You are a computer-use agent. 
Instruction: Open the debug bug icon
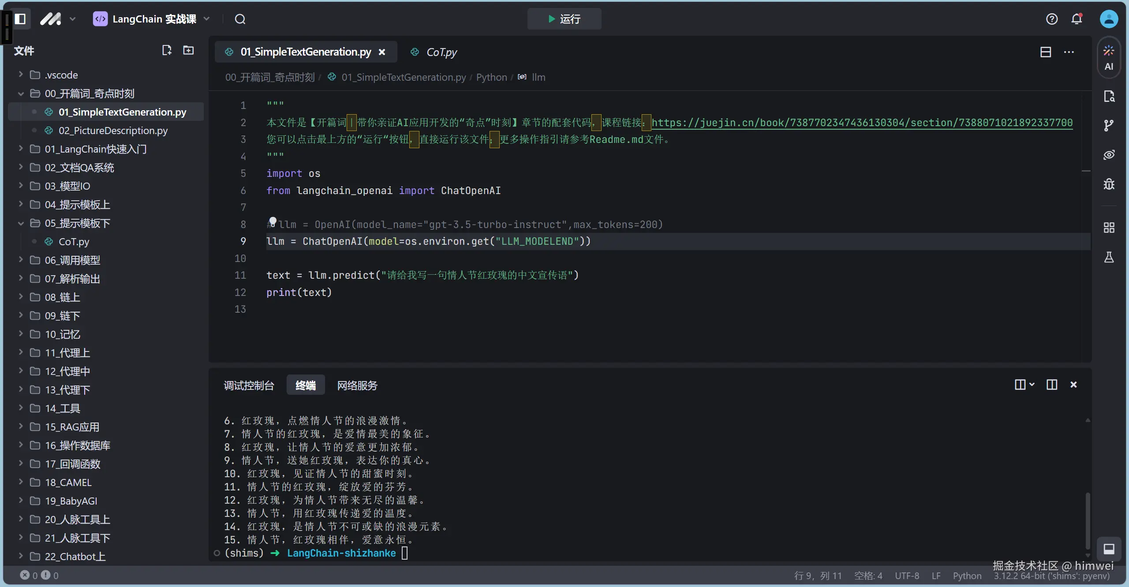(1108, 184)
